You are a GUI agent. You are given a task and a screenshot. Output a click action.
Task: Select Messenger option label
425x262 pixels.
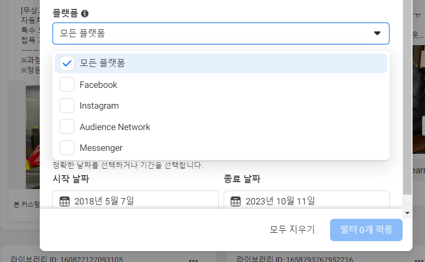click(101, 148)
